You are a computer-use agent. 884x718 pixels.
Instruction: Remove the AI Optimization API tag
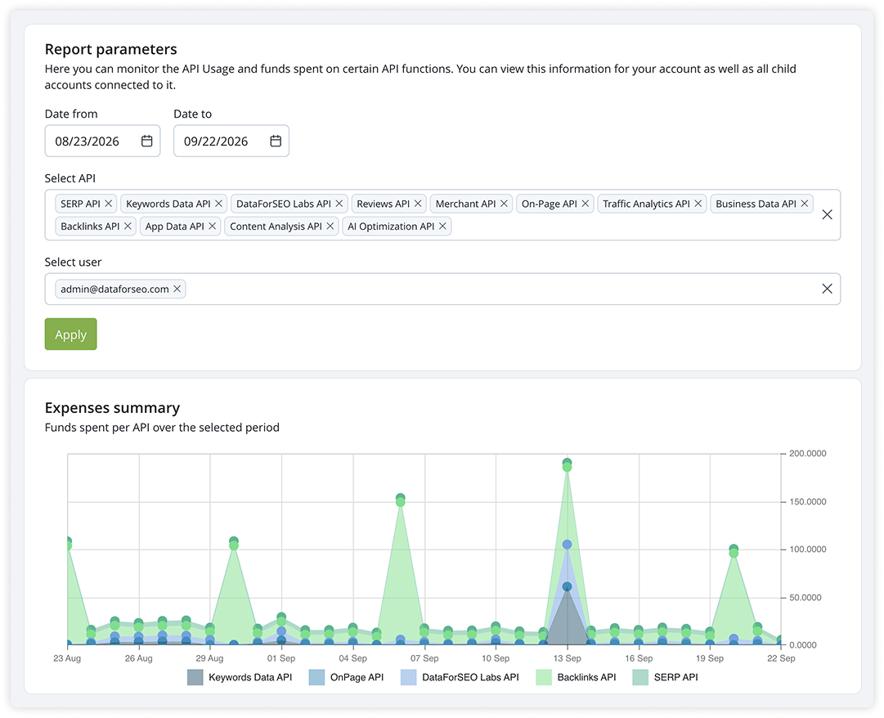[x=442, y=226]
